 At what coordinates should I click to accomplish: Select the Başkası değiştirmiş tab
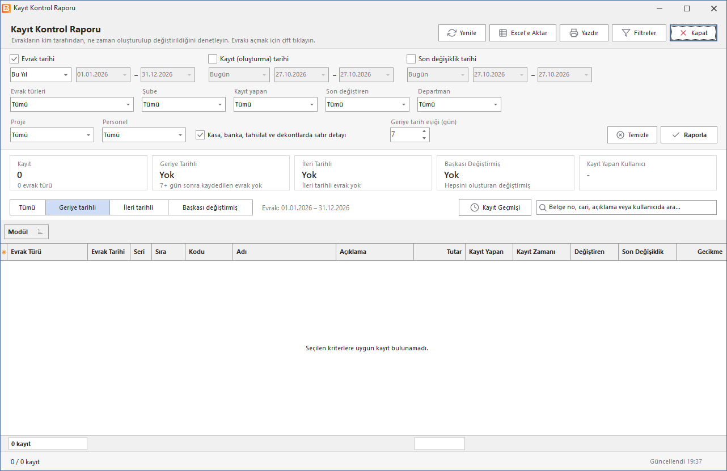(210, 207)
